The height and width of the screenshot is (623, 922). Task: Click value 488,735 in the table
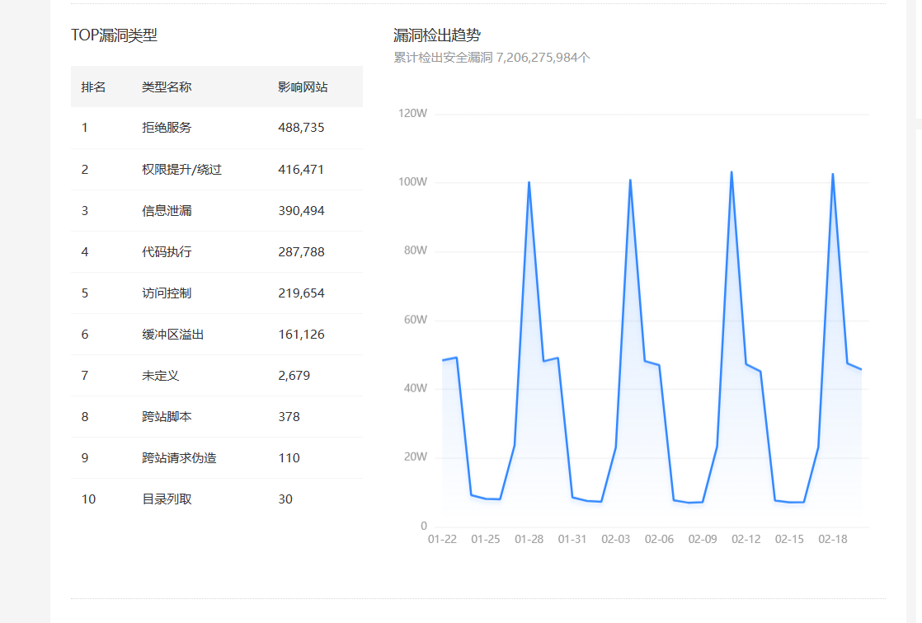[x=301, y=128]
